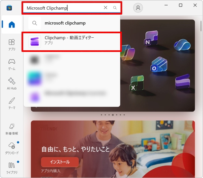203x178 pixels.
Task: Select the blurred teal gradient app suggestion
Action: coord(72,78)
